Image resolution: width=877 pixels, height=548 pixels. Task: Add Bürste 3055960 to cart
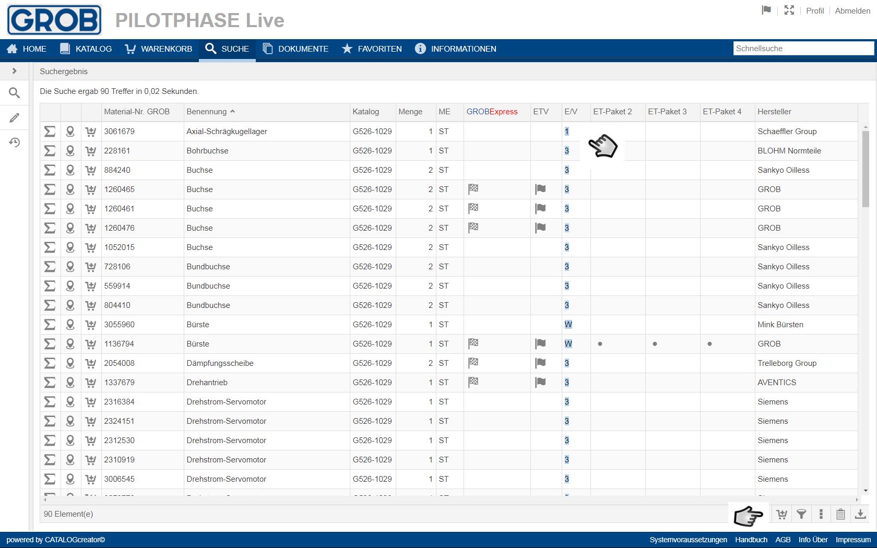pyautogui.click(x=91, y=325)
